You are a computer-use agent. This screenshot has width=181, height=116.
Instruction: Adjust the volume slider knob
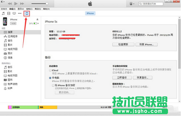[47, 4]
